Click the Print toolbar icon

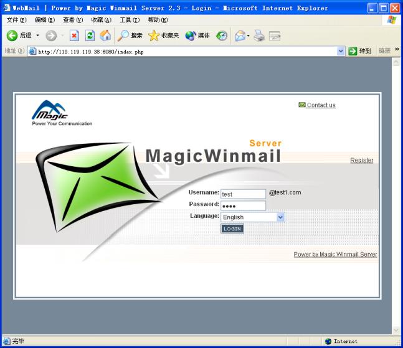(x=259, y=35)
